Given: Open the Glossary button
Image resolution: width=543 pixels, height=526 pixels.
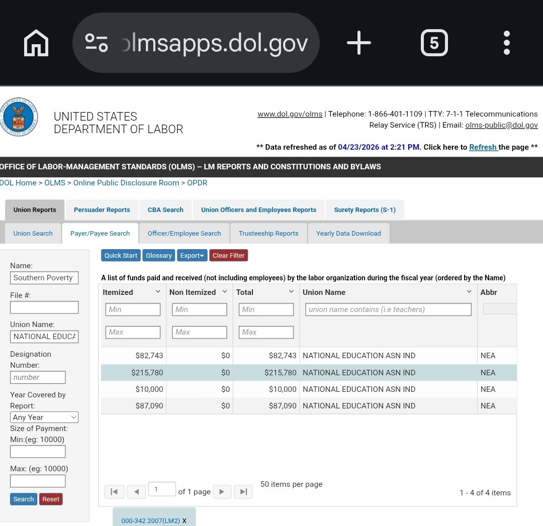Looking at the screenshot, I should (158, 255).
